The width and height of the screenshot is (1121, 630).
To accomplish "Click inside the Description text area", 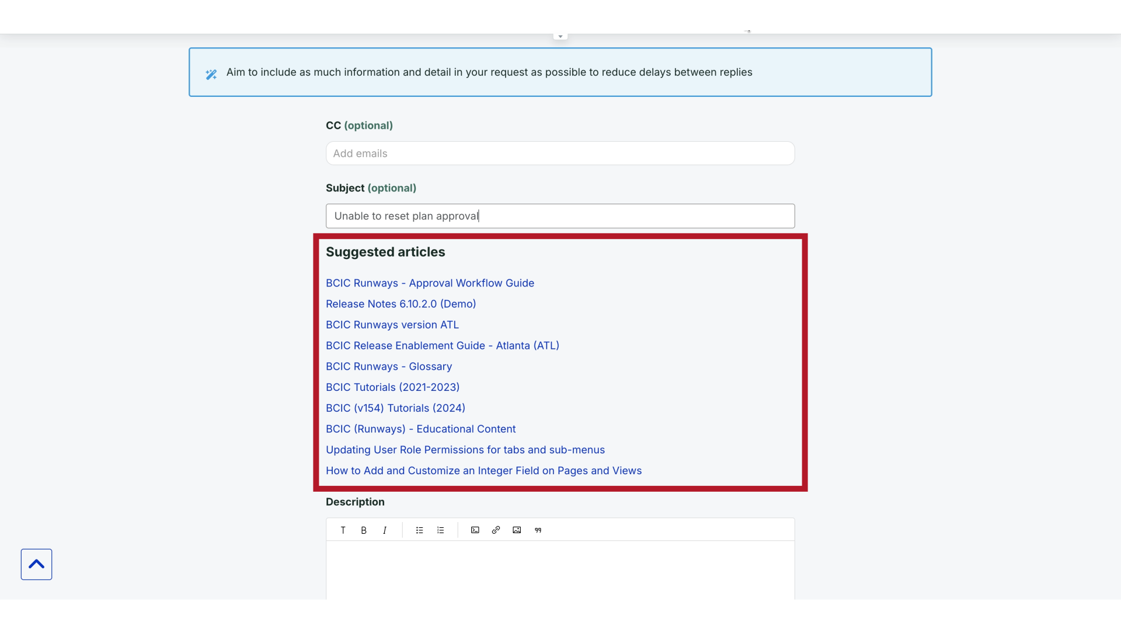I will (x=560, y=569).
